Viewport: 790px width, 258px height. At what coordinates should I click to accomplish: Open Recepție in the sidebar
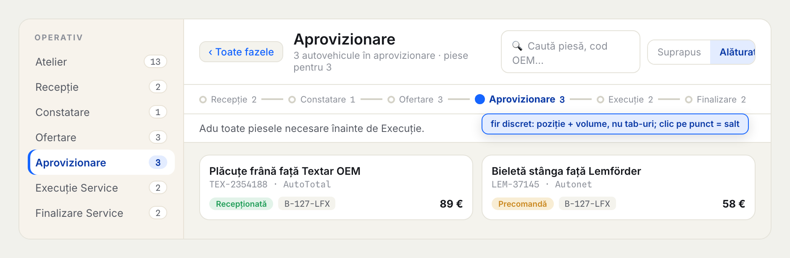(x=101, y=87)
